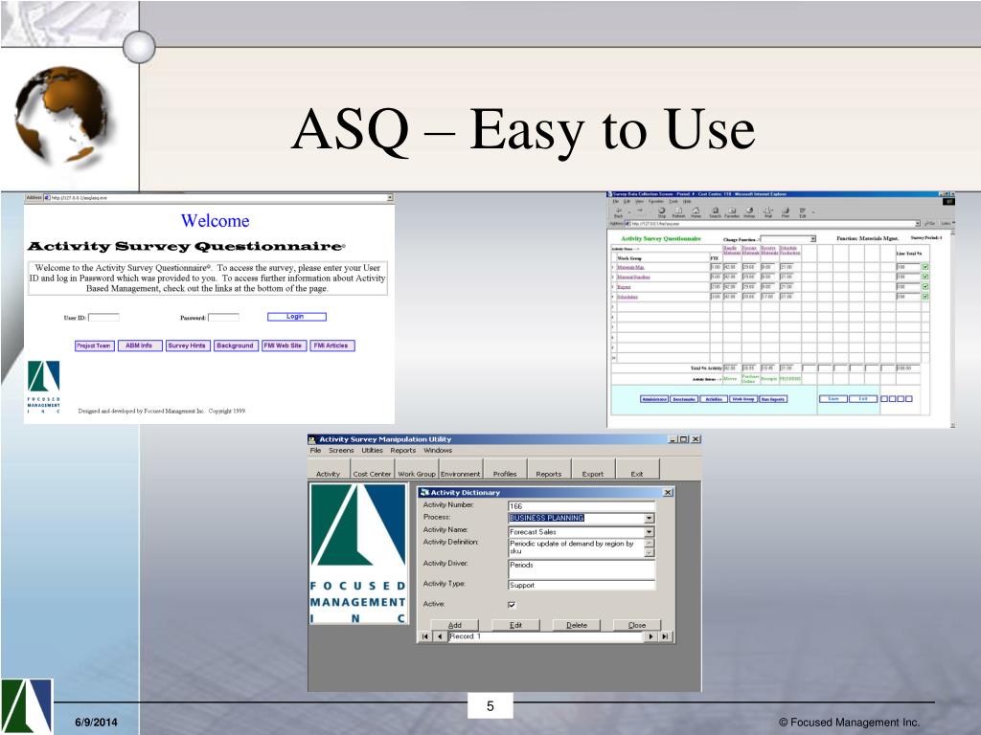Screen dimensions: 981x735
Task: Click the Refresh icon in browser toolbar
Action: pyautogui.click(x=678, y=211)
